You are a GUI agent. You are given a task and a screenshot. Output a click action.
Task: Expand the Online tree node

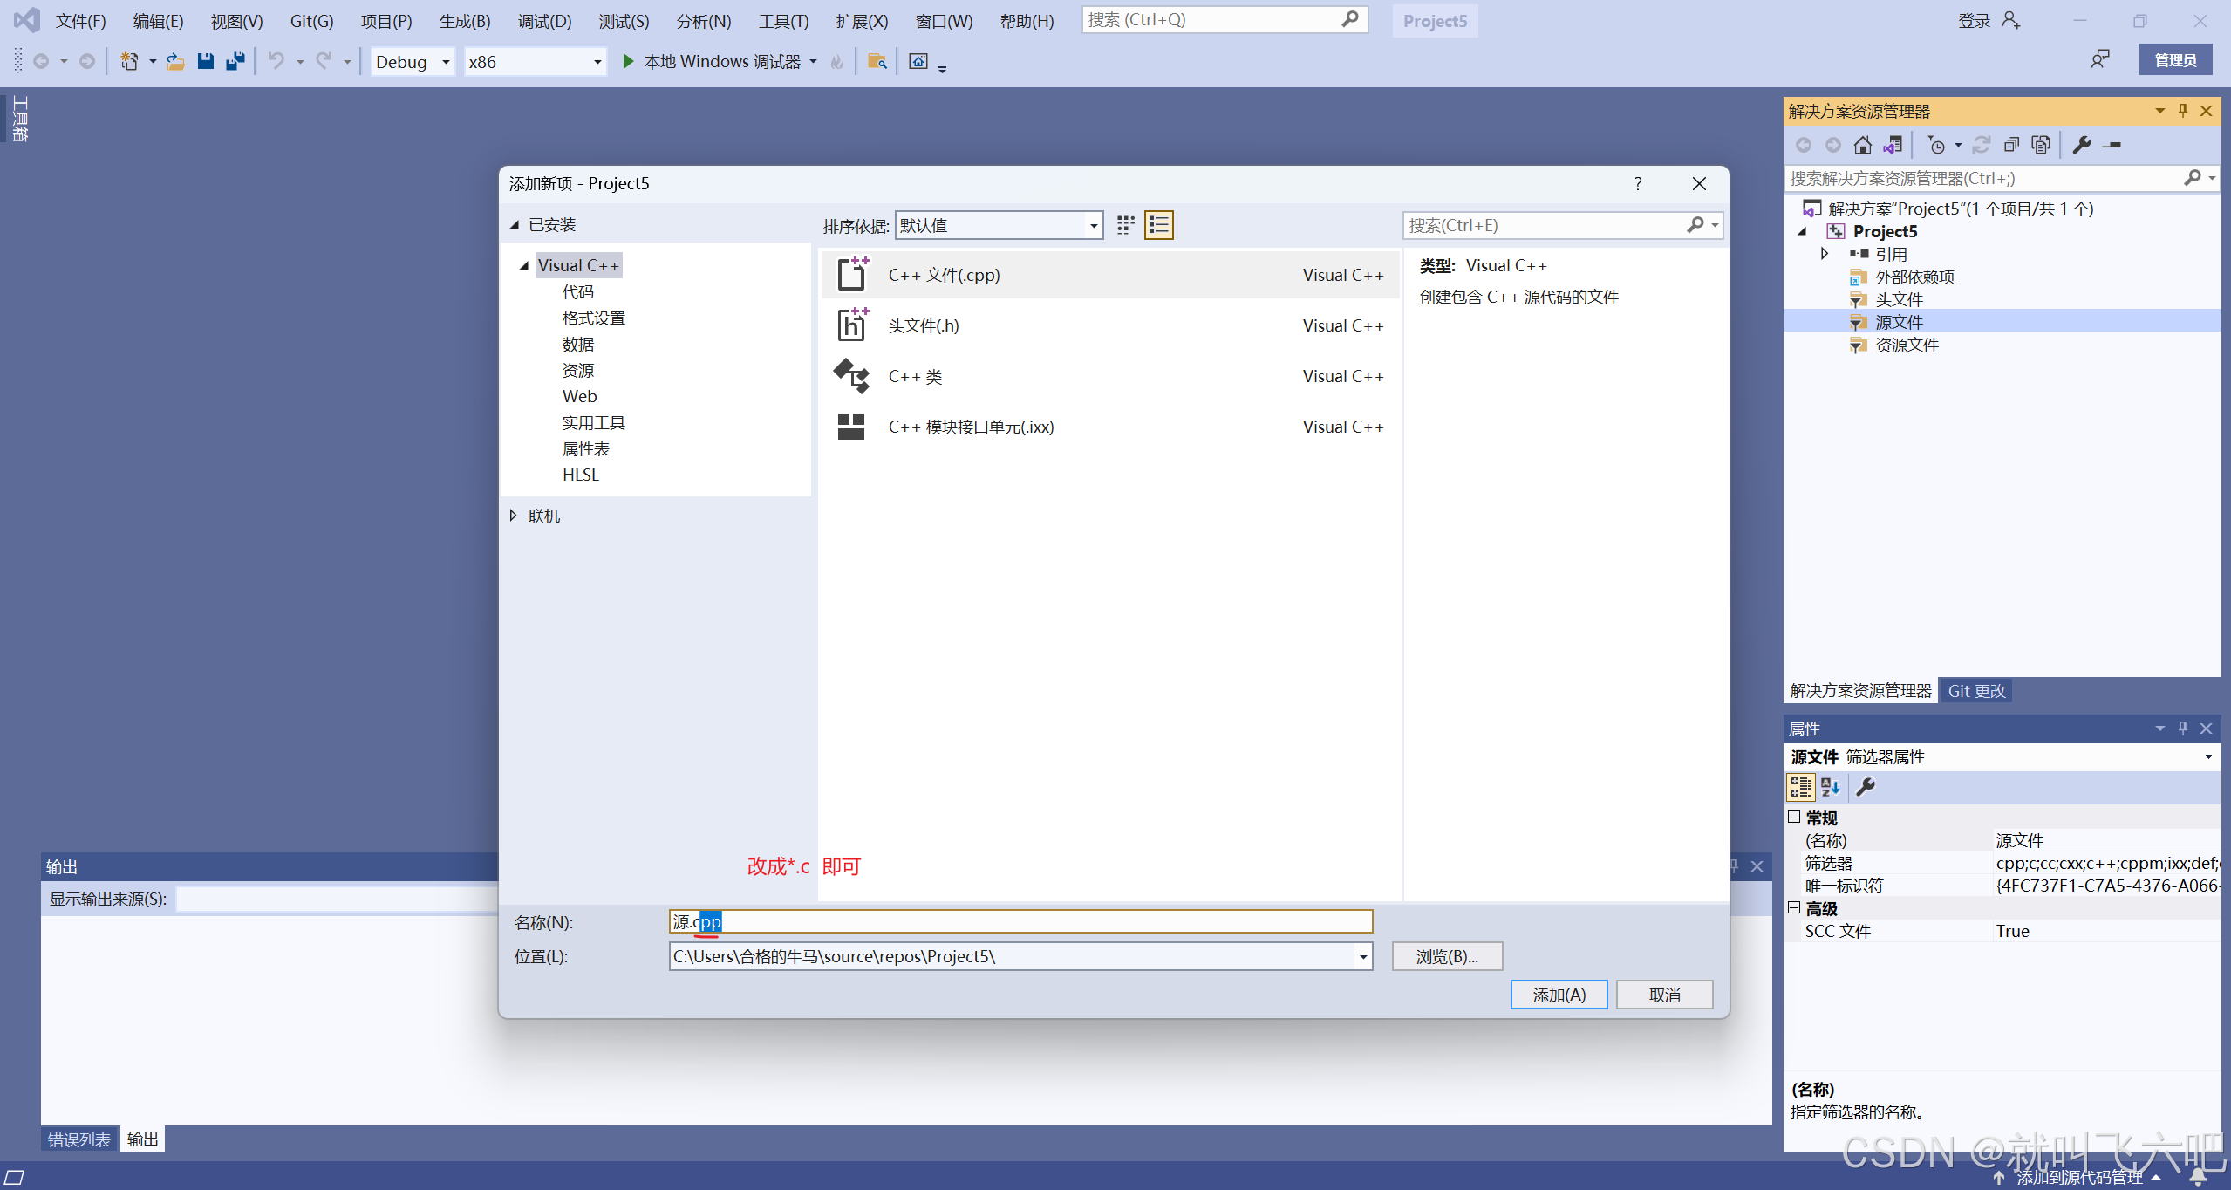[x=514, y=516]
